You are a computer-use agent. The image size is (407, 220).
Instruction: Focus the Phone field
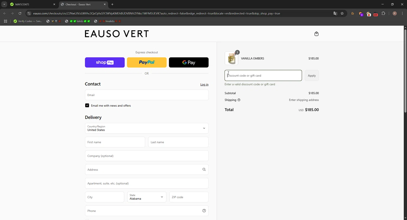(147, 211)
